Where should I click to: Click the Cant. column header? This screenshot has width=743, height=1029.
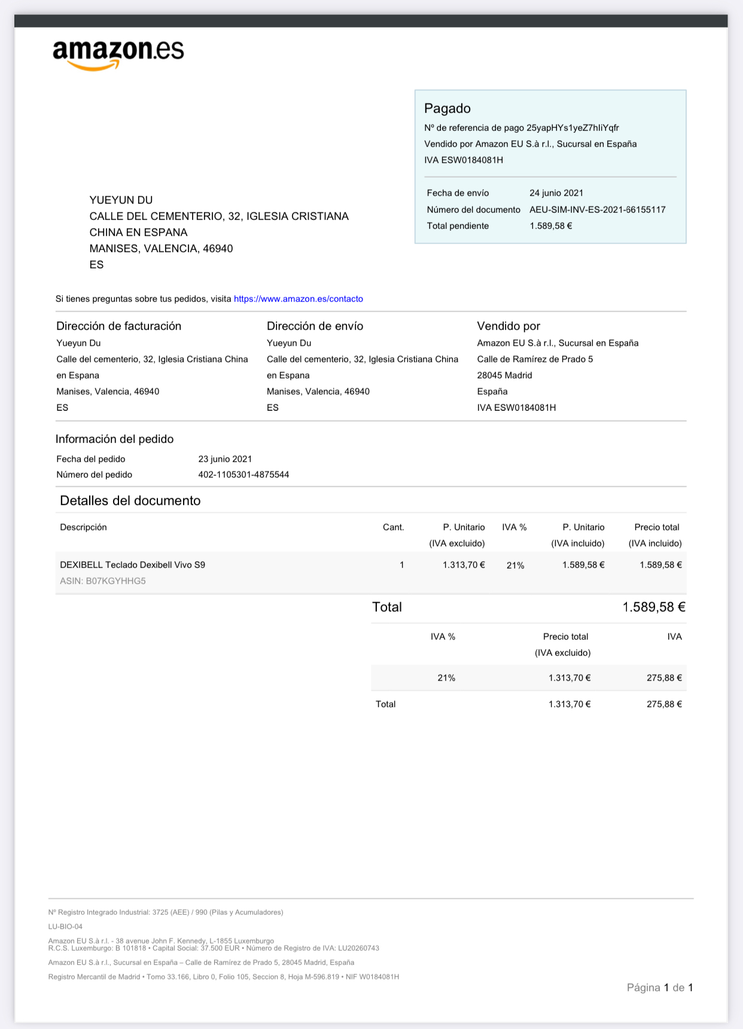393,527
